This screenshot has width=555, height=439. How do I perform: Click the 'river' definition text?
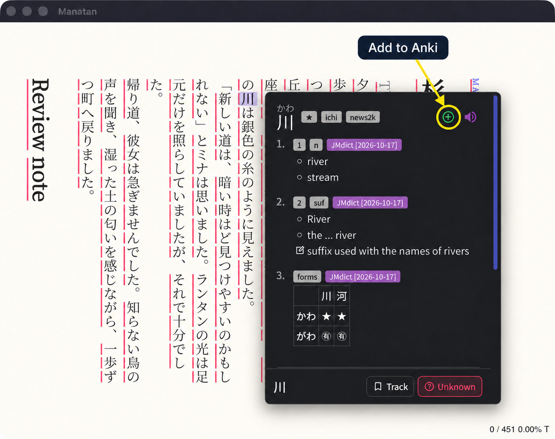pyautogui.click(x=317, y=161)
